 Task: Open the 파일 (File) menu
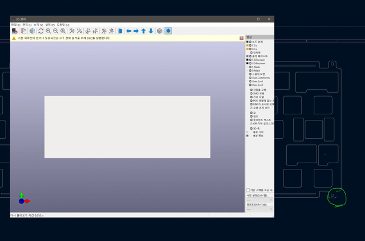(x=15, y=25)
